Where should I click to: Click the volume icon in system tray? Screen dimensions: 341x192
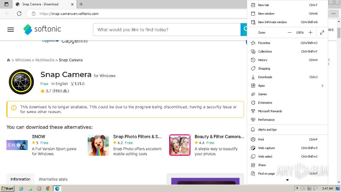tap(303, 189)
